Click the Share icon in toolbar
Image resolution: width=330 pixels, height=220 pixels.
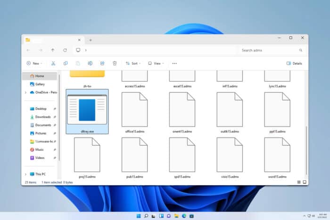pos(102,63)
